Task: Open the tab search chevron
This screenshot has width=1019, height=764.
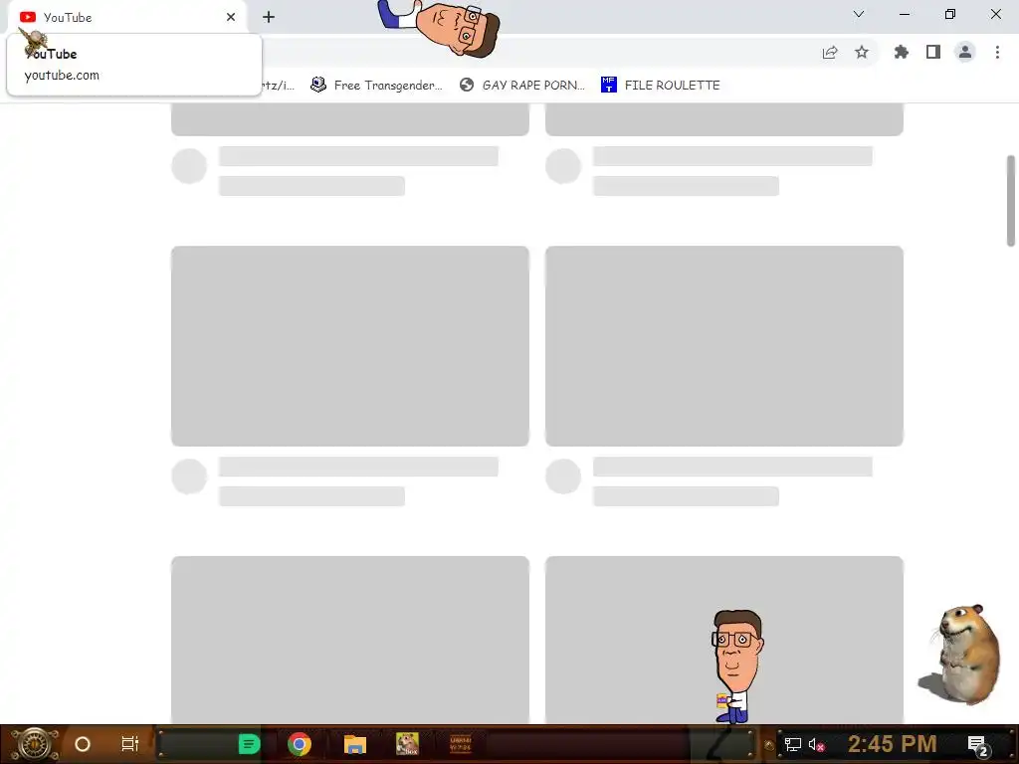Action: [859, 14]
